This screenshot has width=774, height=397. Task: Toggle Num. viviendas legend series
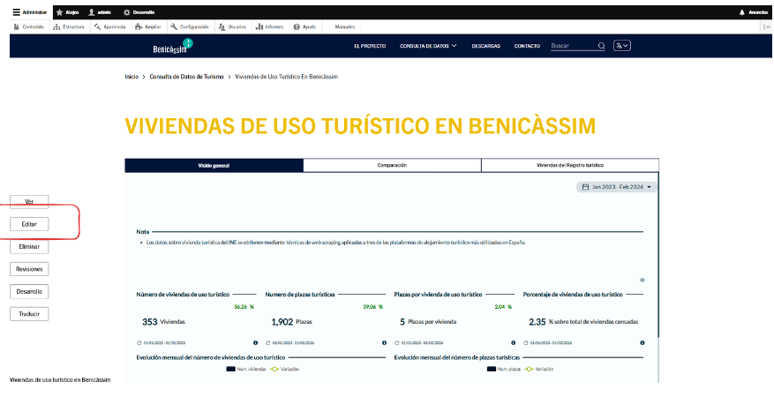pyautogui.click(x=246, y=369)
